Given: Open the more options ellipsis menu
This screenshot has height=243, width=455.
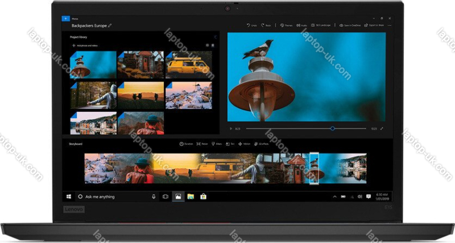Looking at the screenshot, I should click(x=390, y=25).
